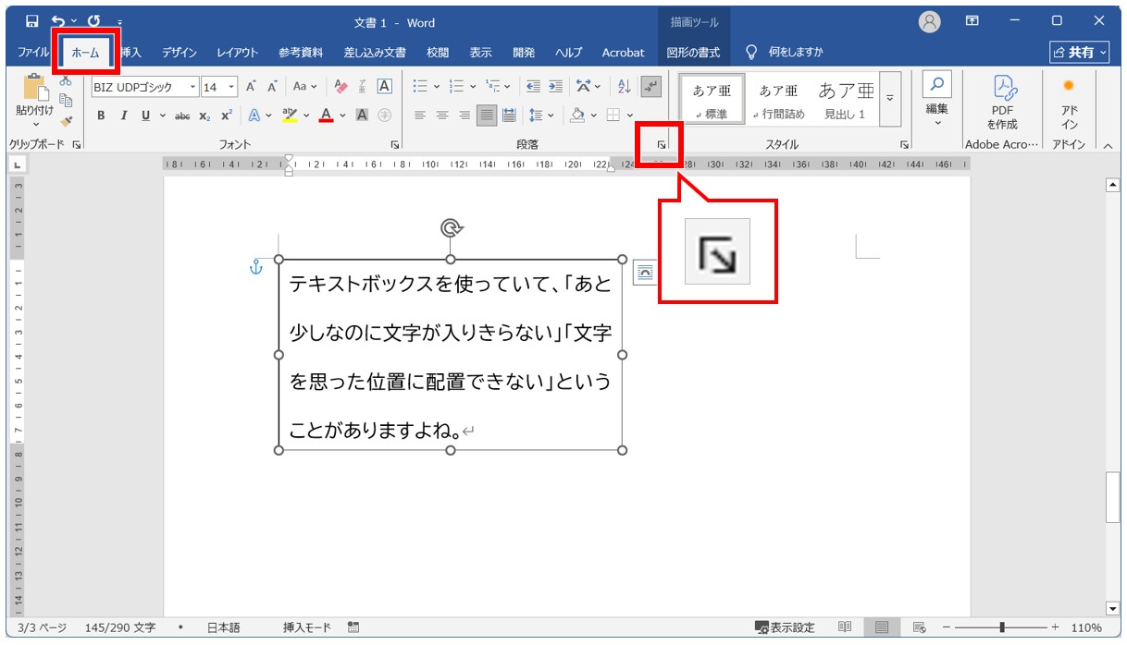Click the Redo icon in the title bar
Screen dimensions: 1127x645
pos(93,21)
